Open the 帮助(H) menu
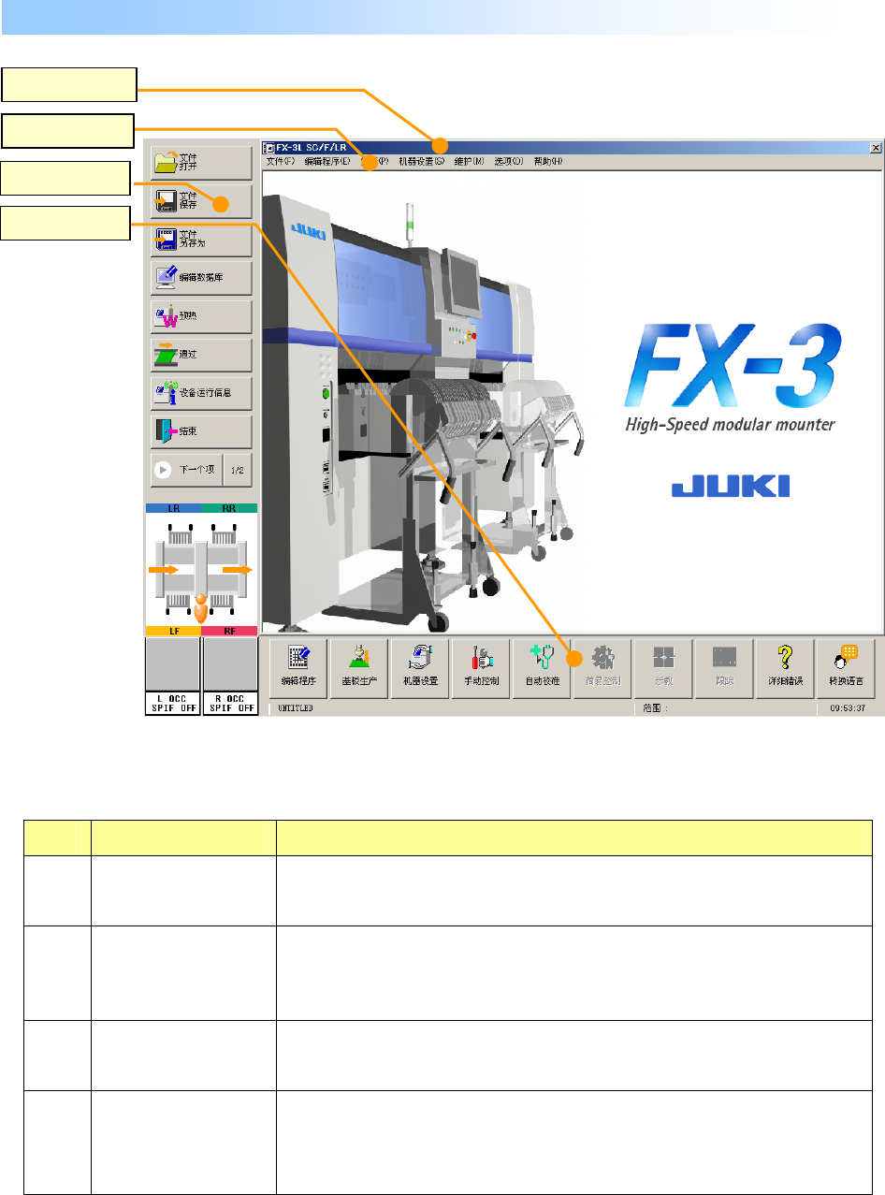Image resolution: width=885 pixels, height=1195 pixels. pyautogui.click(x=548, y=161)
